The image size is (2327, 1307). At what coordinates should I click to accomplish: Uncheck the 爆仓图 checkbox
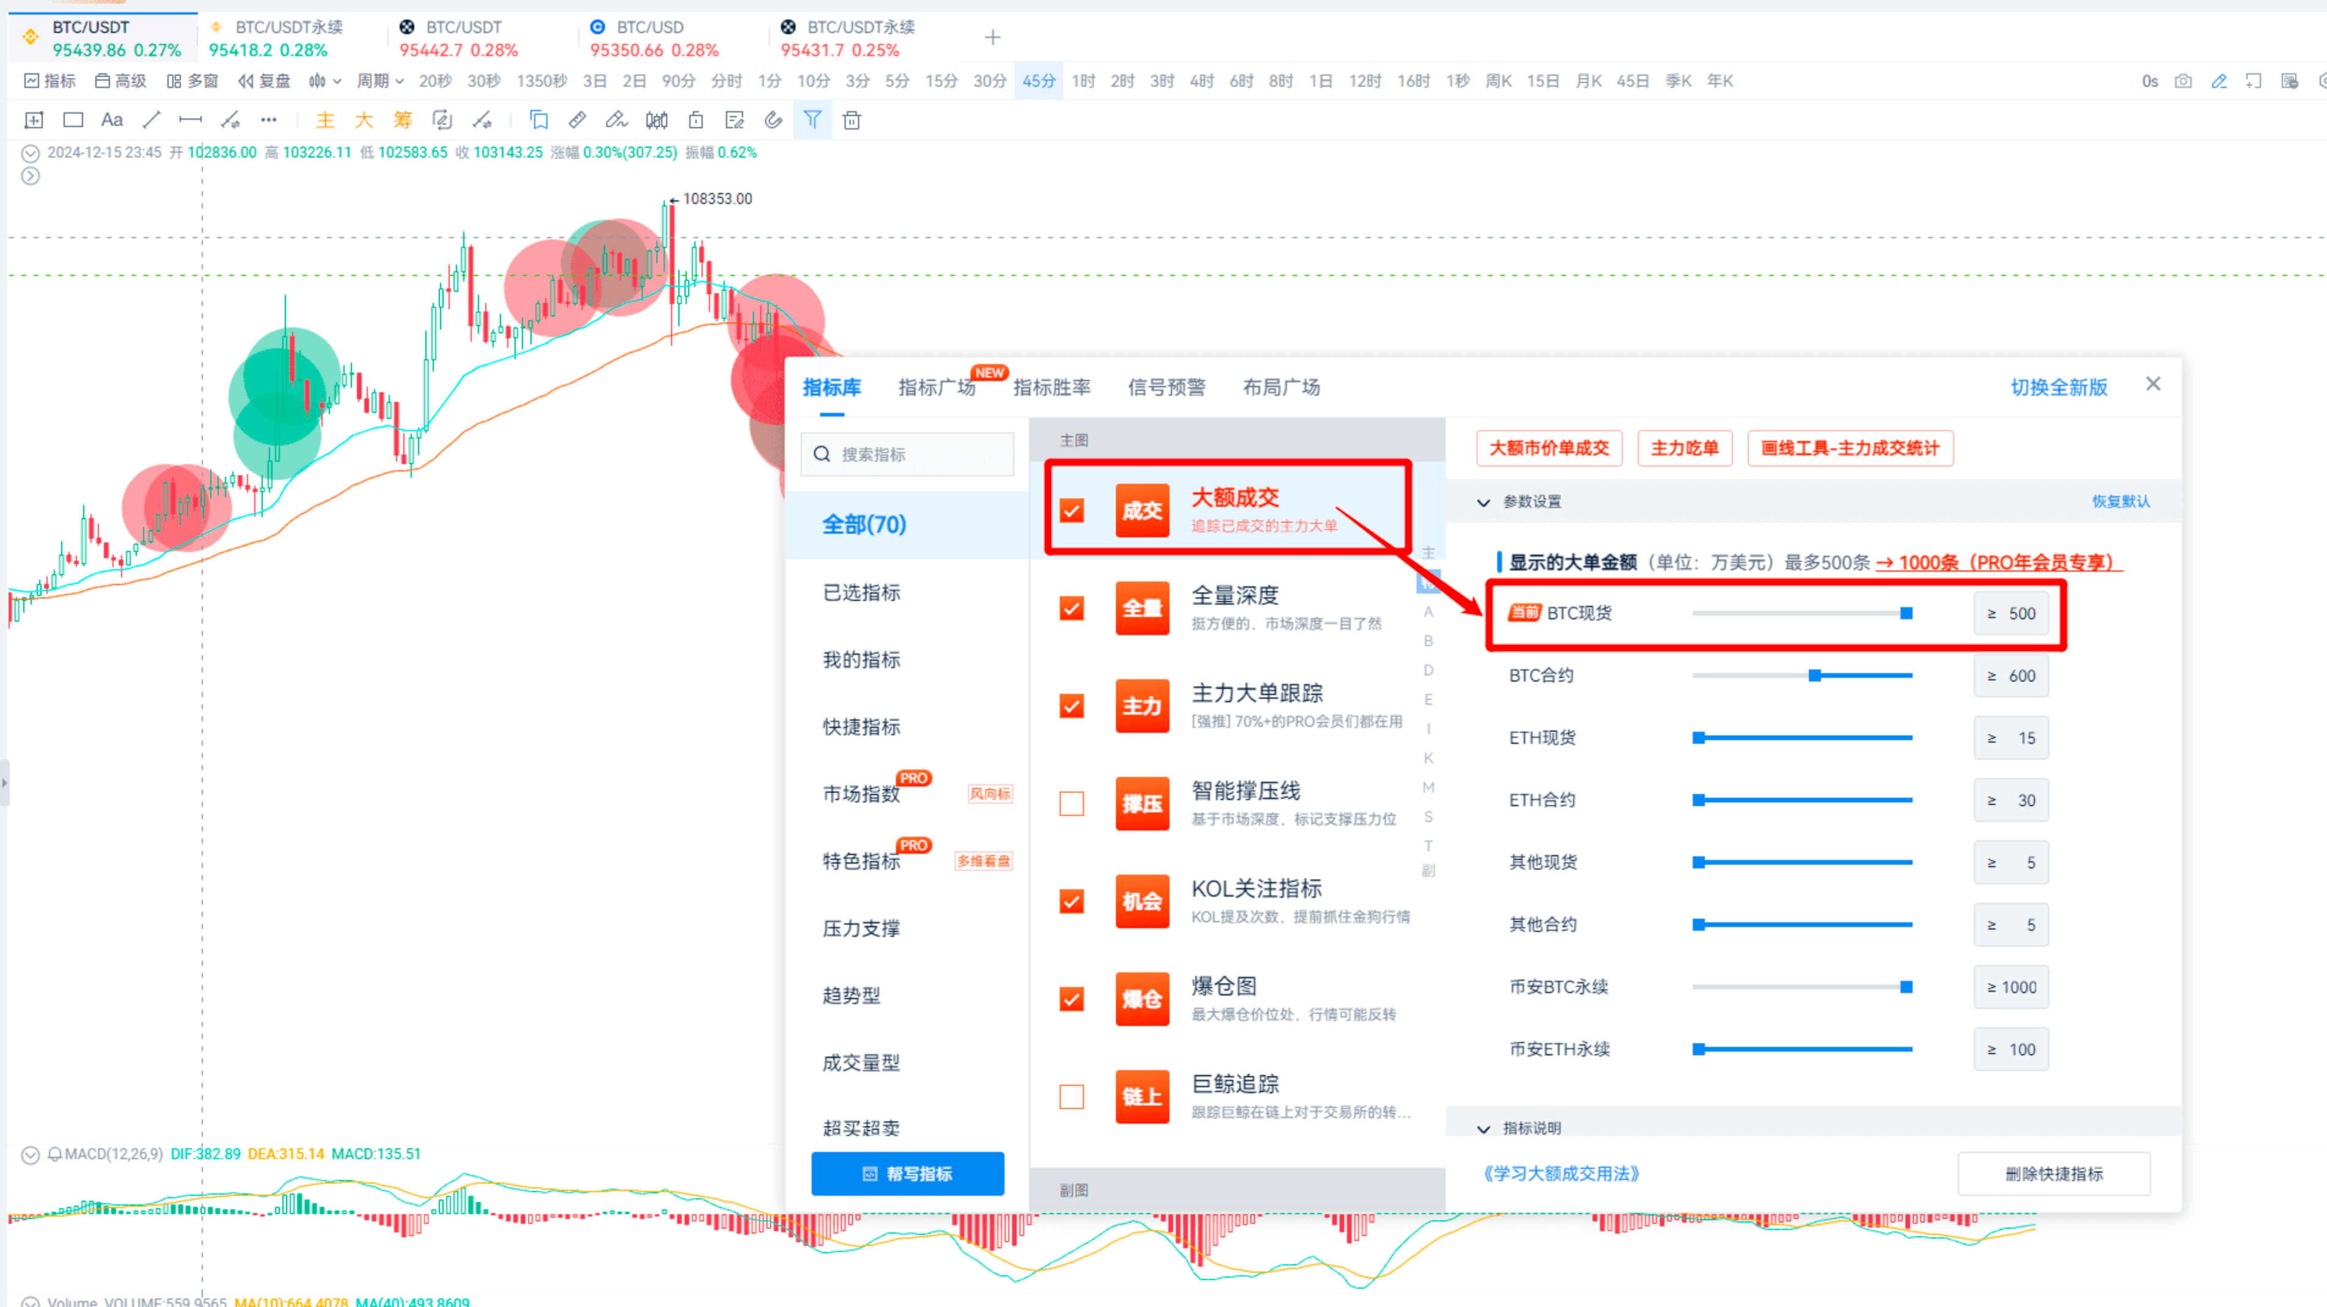[x=1071, y=999]
